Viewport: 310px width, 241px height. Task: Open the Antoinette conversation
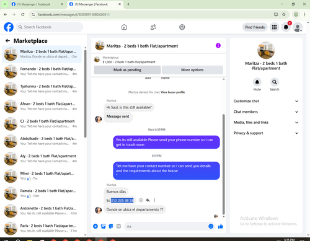pos(42,211)
